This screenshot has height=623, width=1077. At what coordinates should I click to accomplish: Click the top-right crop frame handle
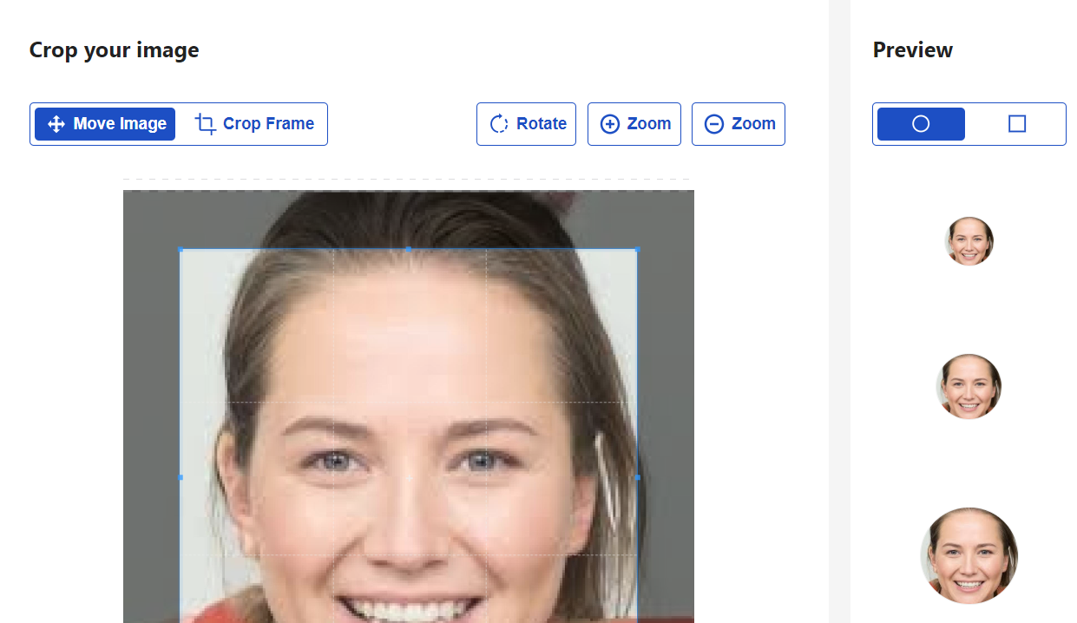click(637, 250)
